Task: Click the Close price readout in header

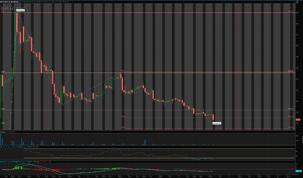Action: 60,2
